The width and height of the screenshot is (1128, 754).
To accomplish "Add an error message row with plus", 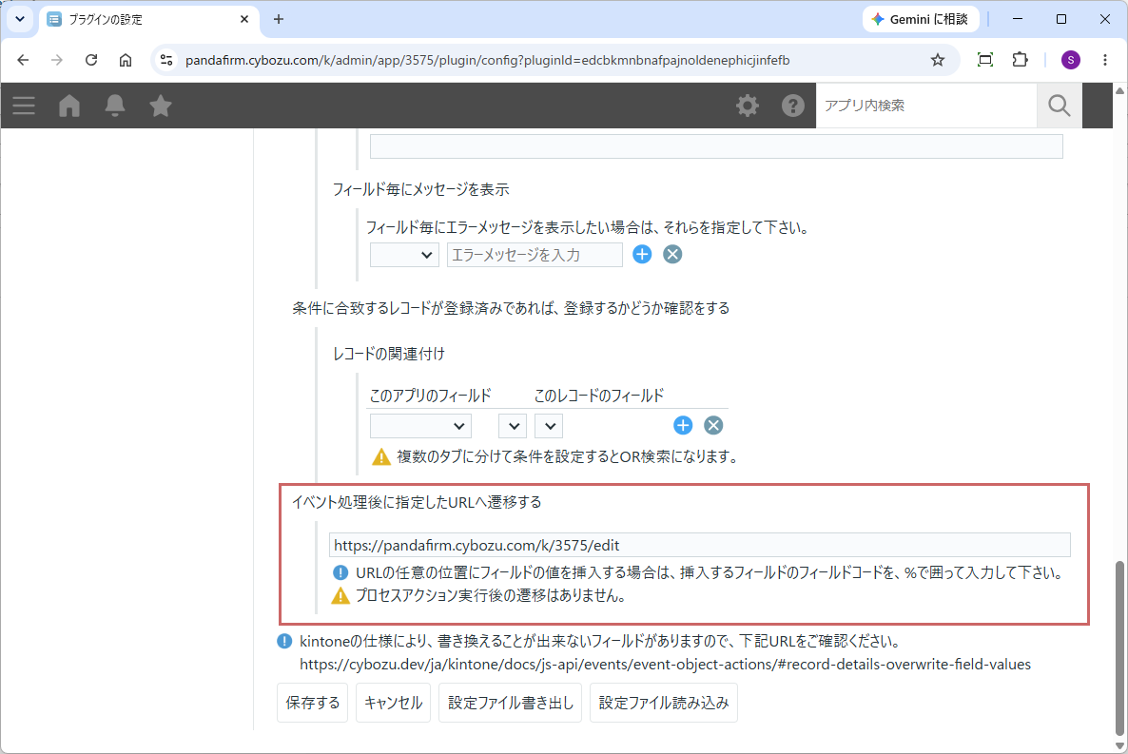I will (642, 254).
